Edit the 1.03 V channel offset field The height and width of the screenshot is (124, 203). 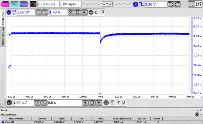[58, 12]
